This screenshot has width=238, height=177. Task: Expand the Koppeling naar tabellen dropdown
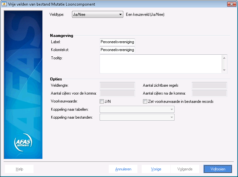point(137,109)
